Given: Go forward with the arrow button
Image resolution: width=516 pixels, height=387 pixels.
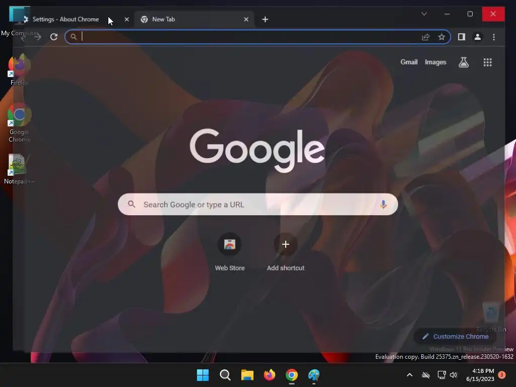Looking at the screenshot, I should [37, 37].
